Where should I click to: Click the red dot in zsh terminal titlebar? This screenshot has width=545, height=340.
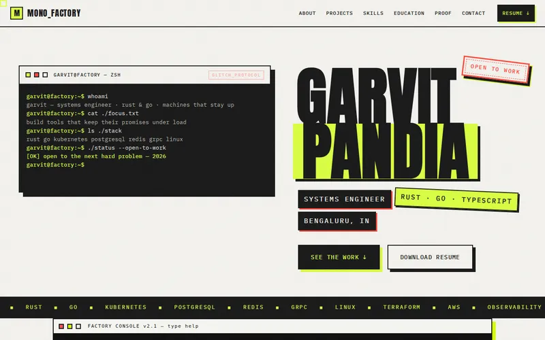pos(37,75)
